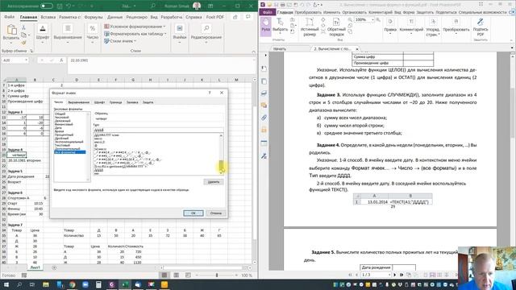Select highlighted все форматы list entry
Viewport: 516px width, 290px height.
click(70, 152)
